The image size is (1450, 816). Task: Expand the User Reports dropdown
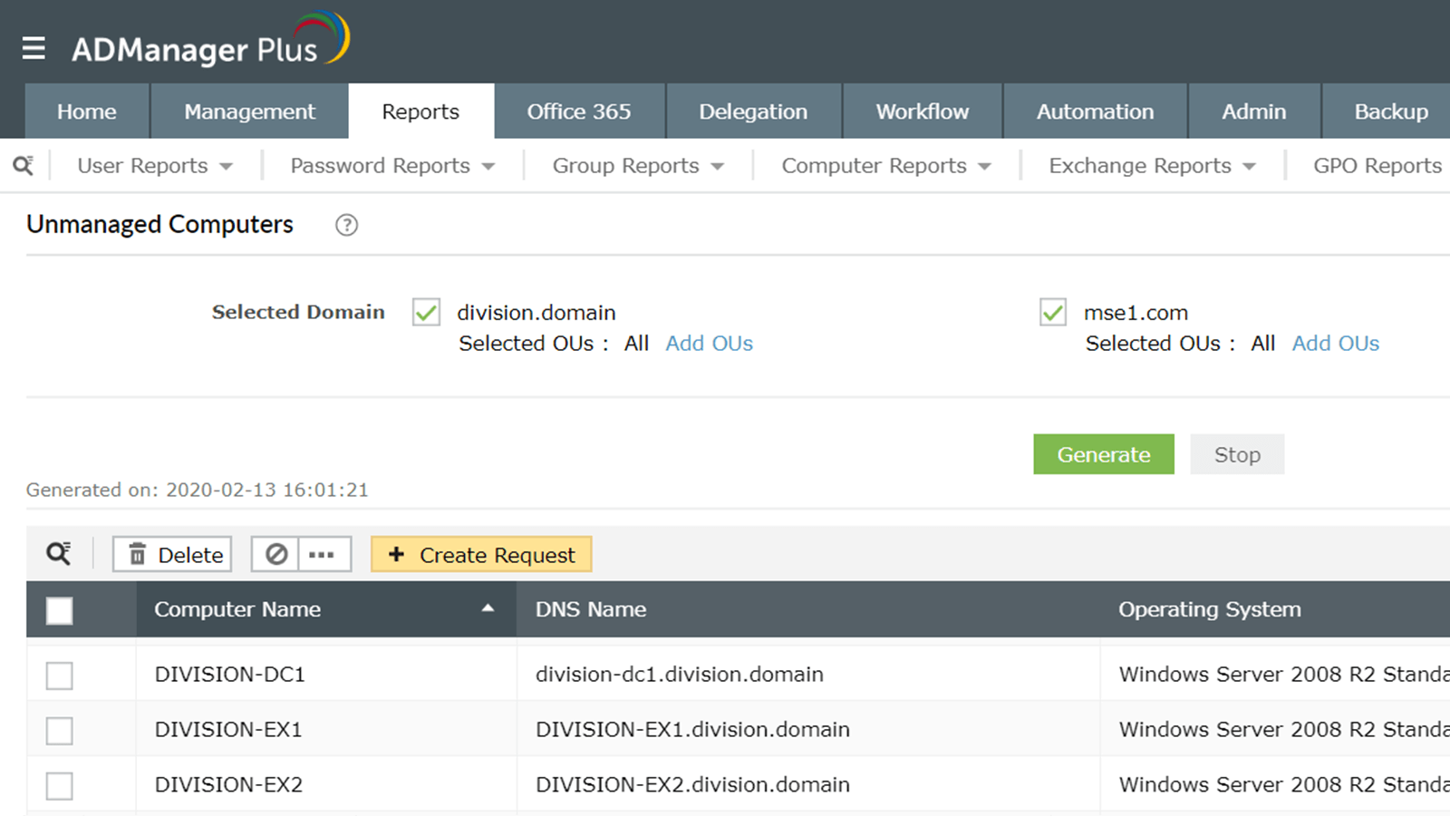(155, 166)
